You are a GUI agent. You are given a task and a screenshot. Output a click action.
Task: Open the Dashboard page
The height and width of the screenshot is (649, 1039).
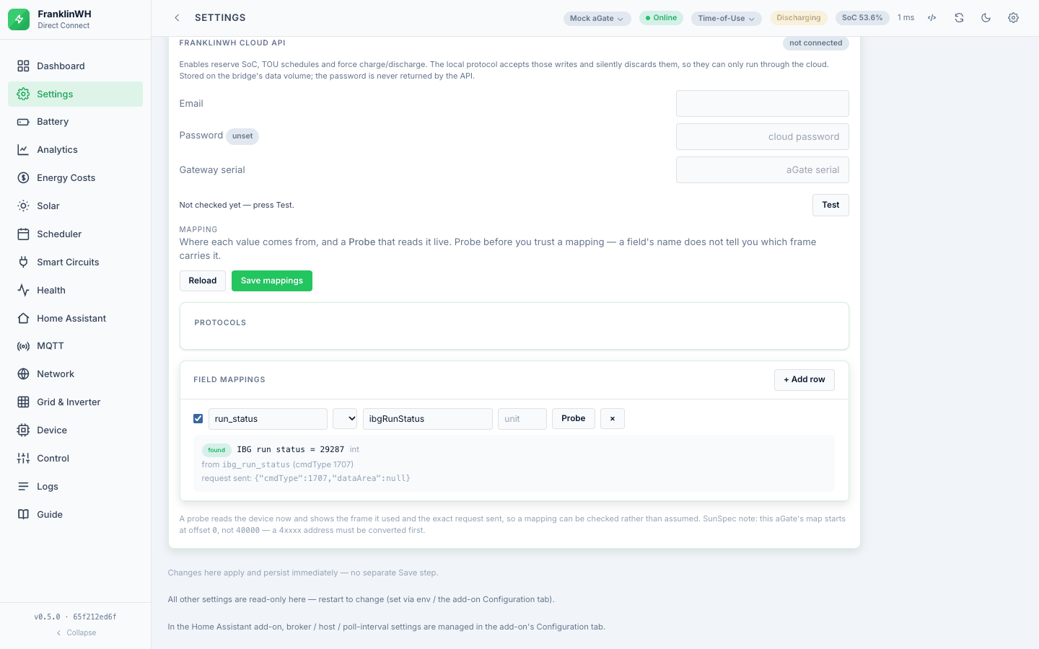coord(75,66)
